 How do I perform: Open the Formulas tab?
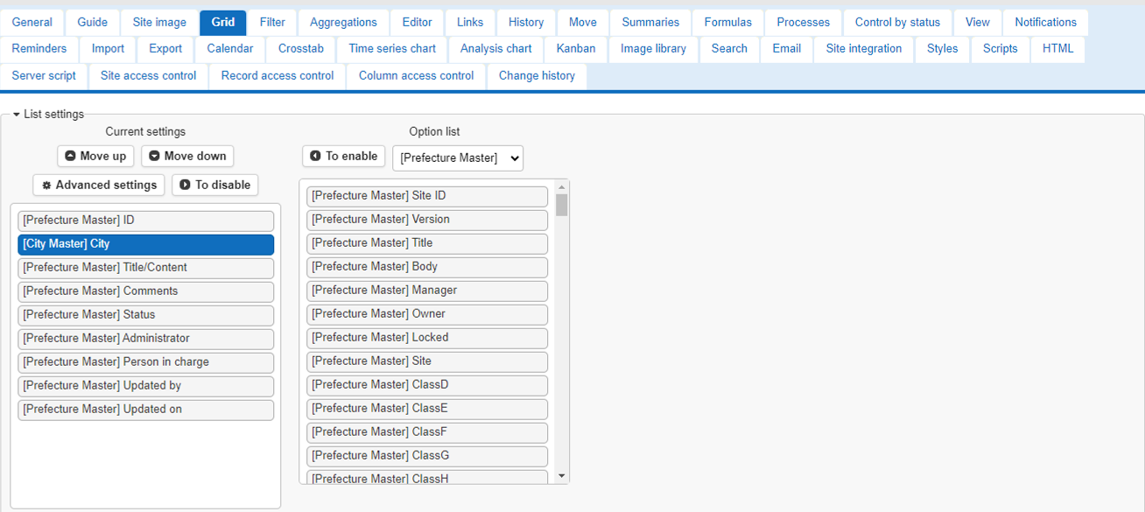click(x=728, y=22)
